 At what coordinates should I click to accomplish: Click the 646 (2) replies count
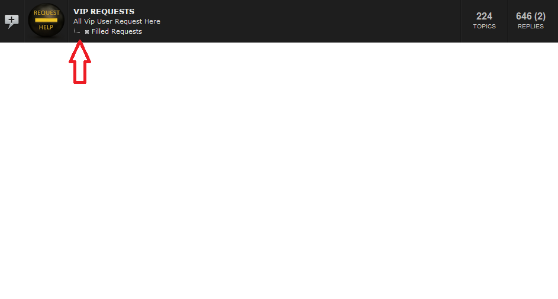[x=531, y=17]
